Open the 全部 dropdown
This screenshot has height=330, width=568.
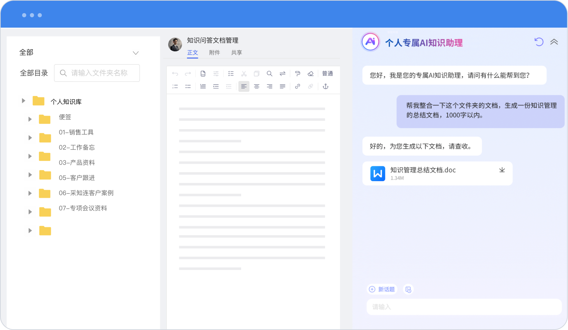[135, 53]
